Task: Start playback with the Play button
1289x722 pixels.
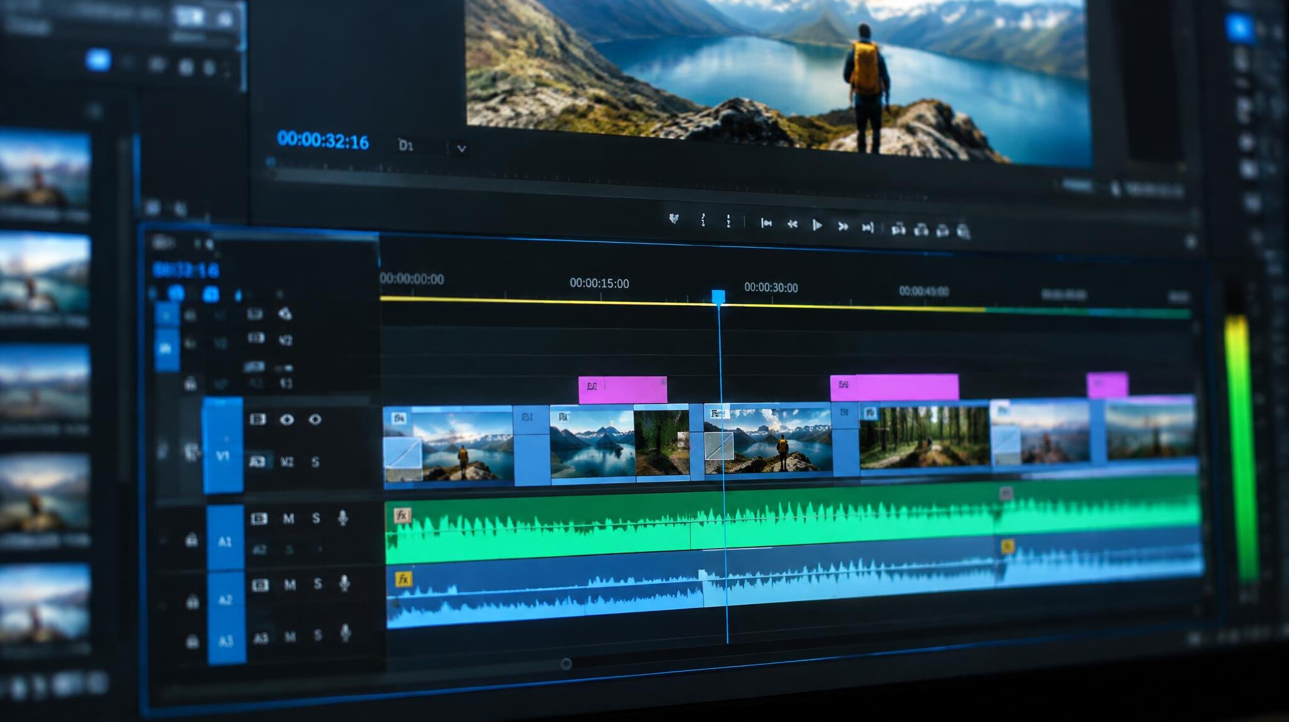Action: 817,225
